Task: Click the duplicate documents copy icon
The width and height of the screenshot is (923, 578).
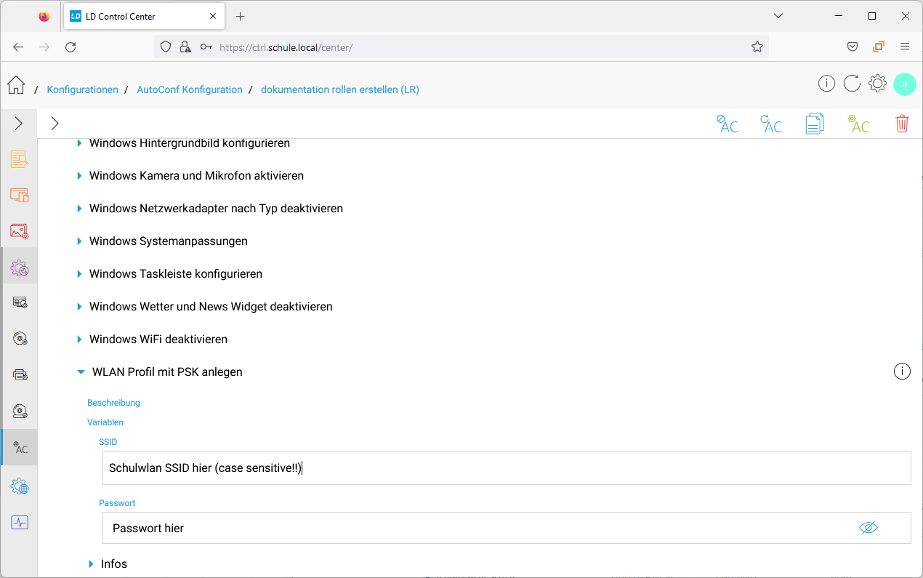Action: click(815, 124)
